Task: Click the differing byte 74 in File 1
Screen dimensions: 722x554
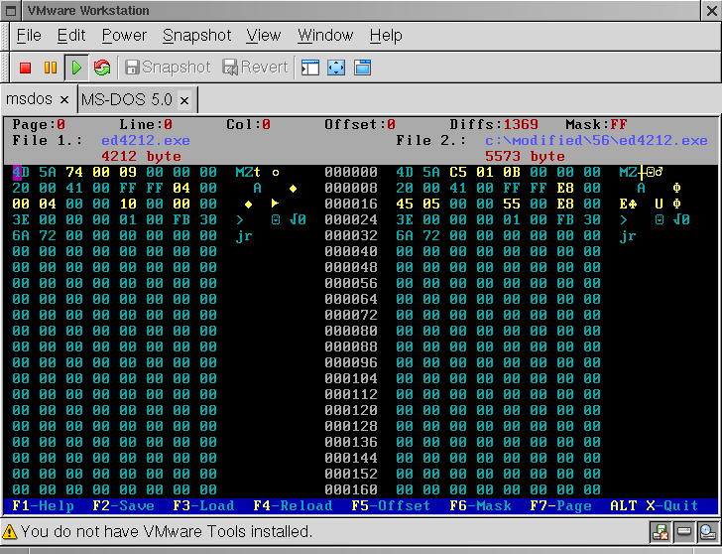Action: 74,172
